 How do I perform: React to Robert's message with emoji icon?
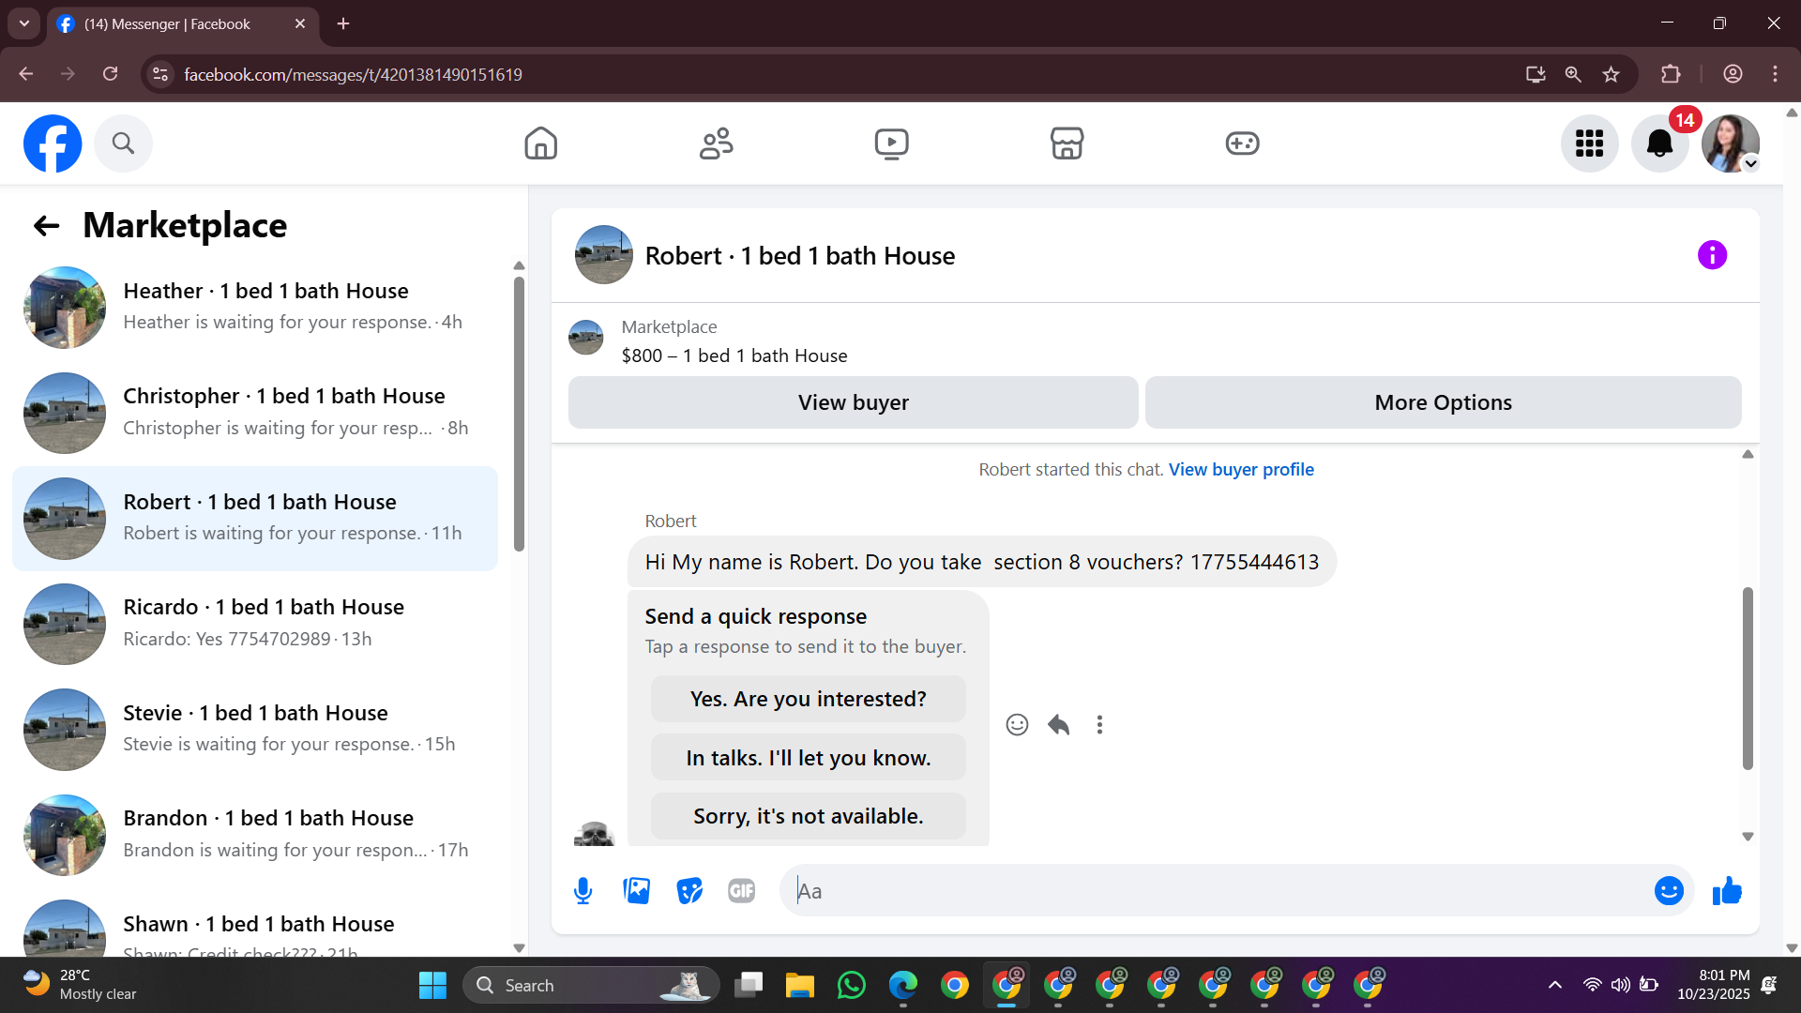[x=1017, y=725]
